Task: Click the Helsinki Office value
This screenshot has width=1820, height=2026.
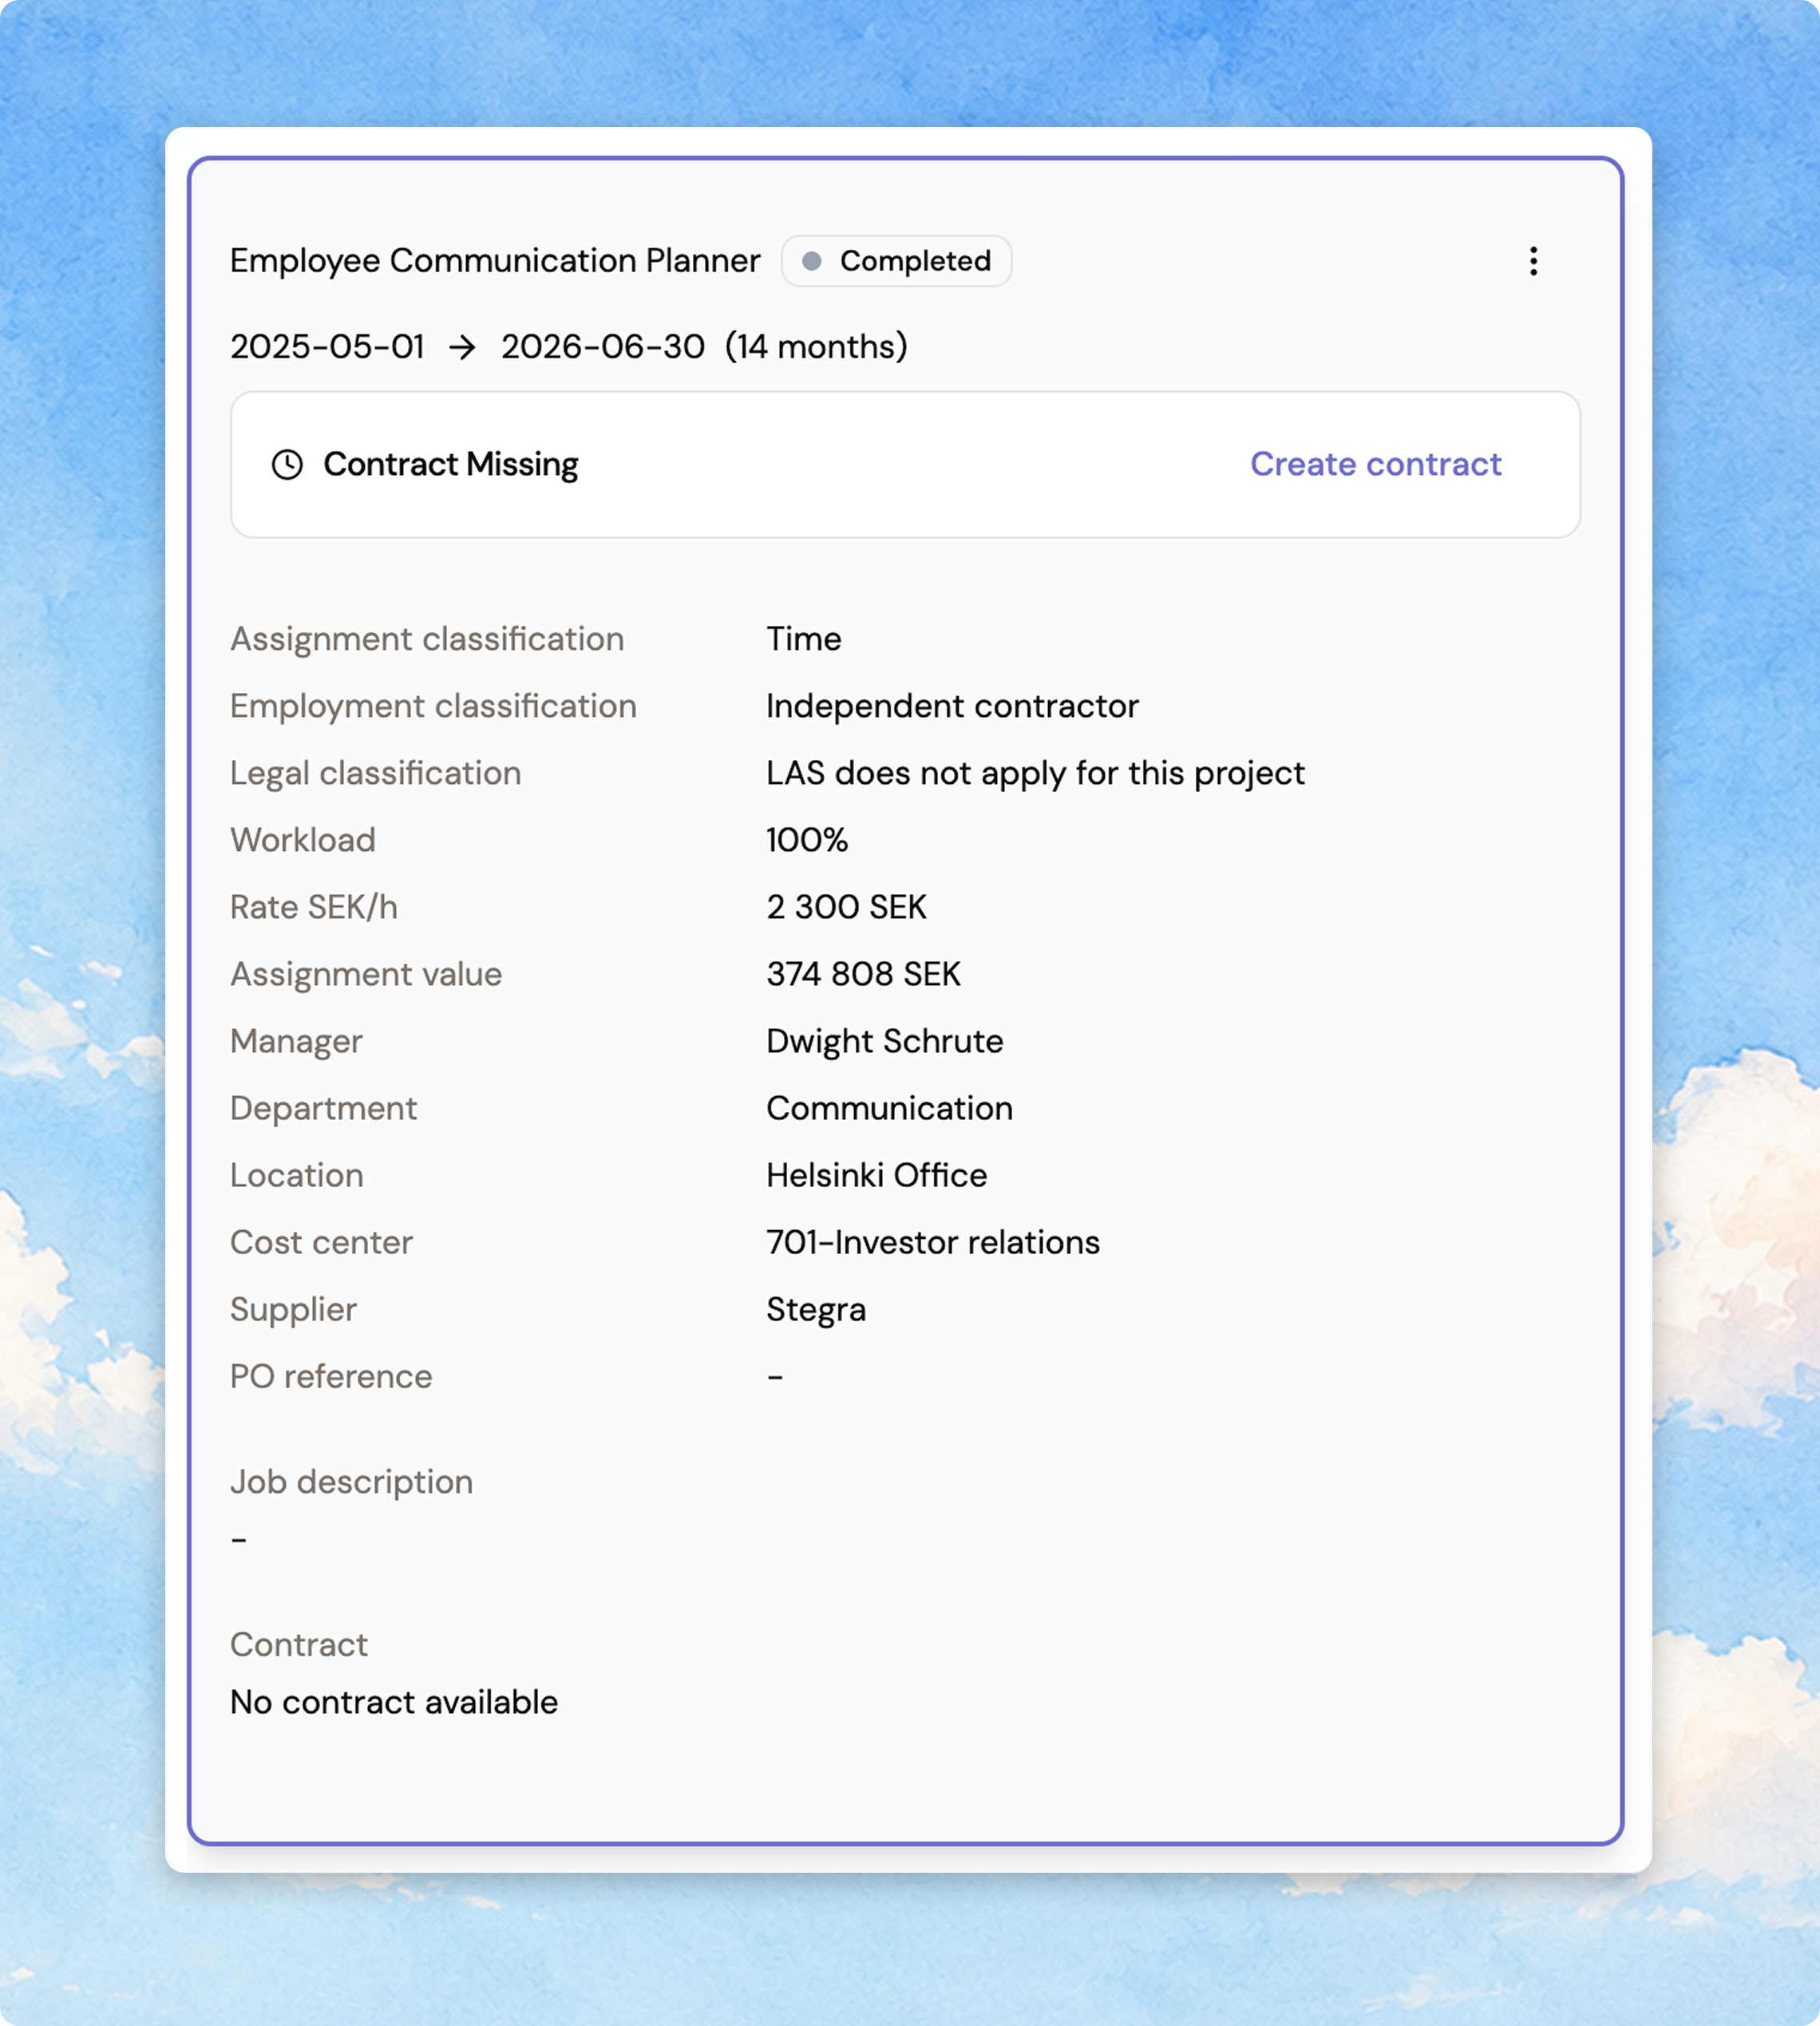Action: [x=876, y=1175]
